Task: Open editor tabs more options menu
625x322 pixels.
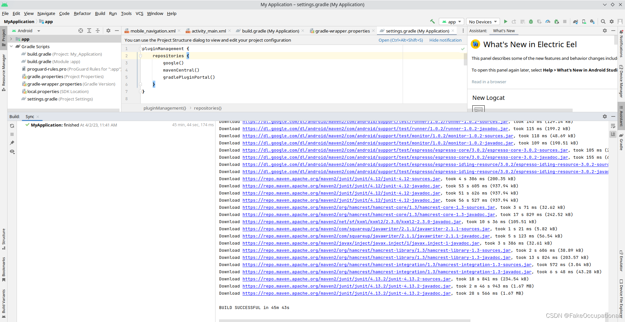Action: click(x=463, y=31)
